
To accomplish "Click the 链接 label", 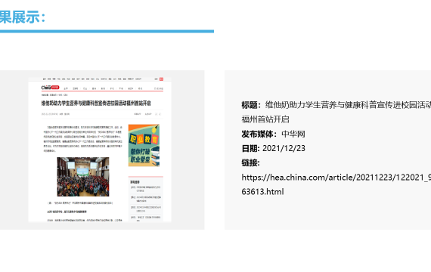I will point(251,162).
